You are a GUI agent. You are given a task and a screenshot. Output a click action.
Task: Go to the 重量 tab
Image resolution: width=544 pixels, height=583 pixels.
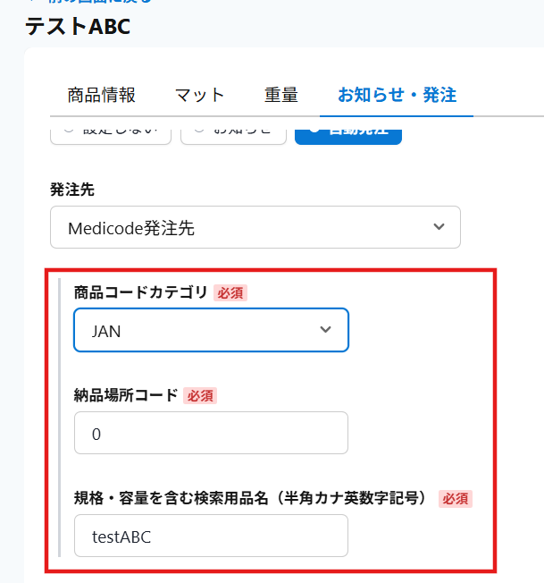280,95
